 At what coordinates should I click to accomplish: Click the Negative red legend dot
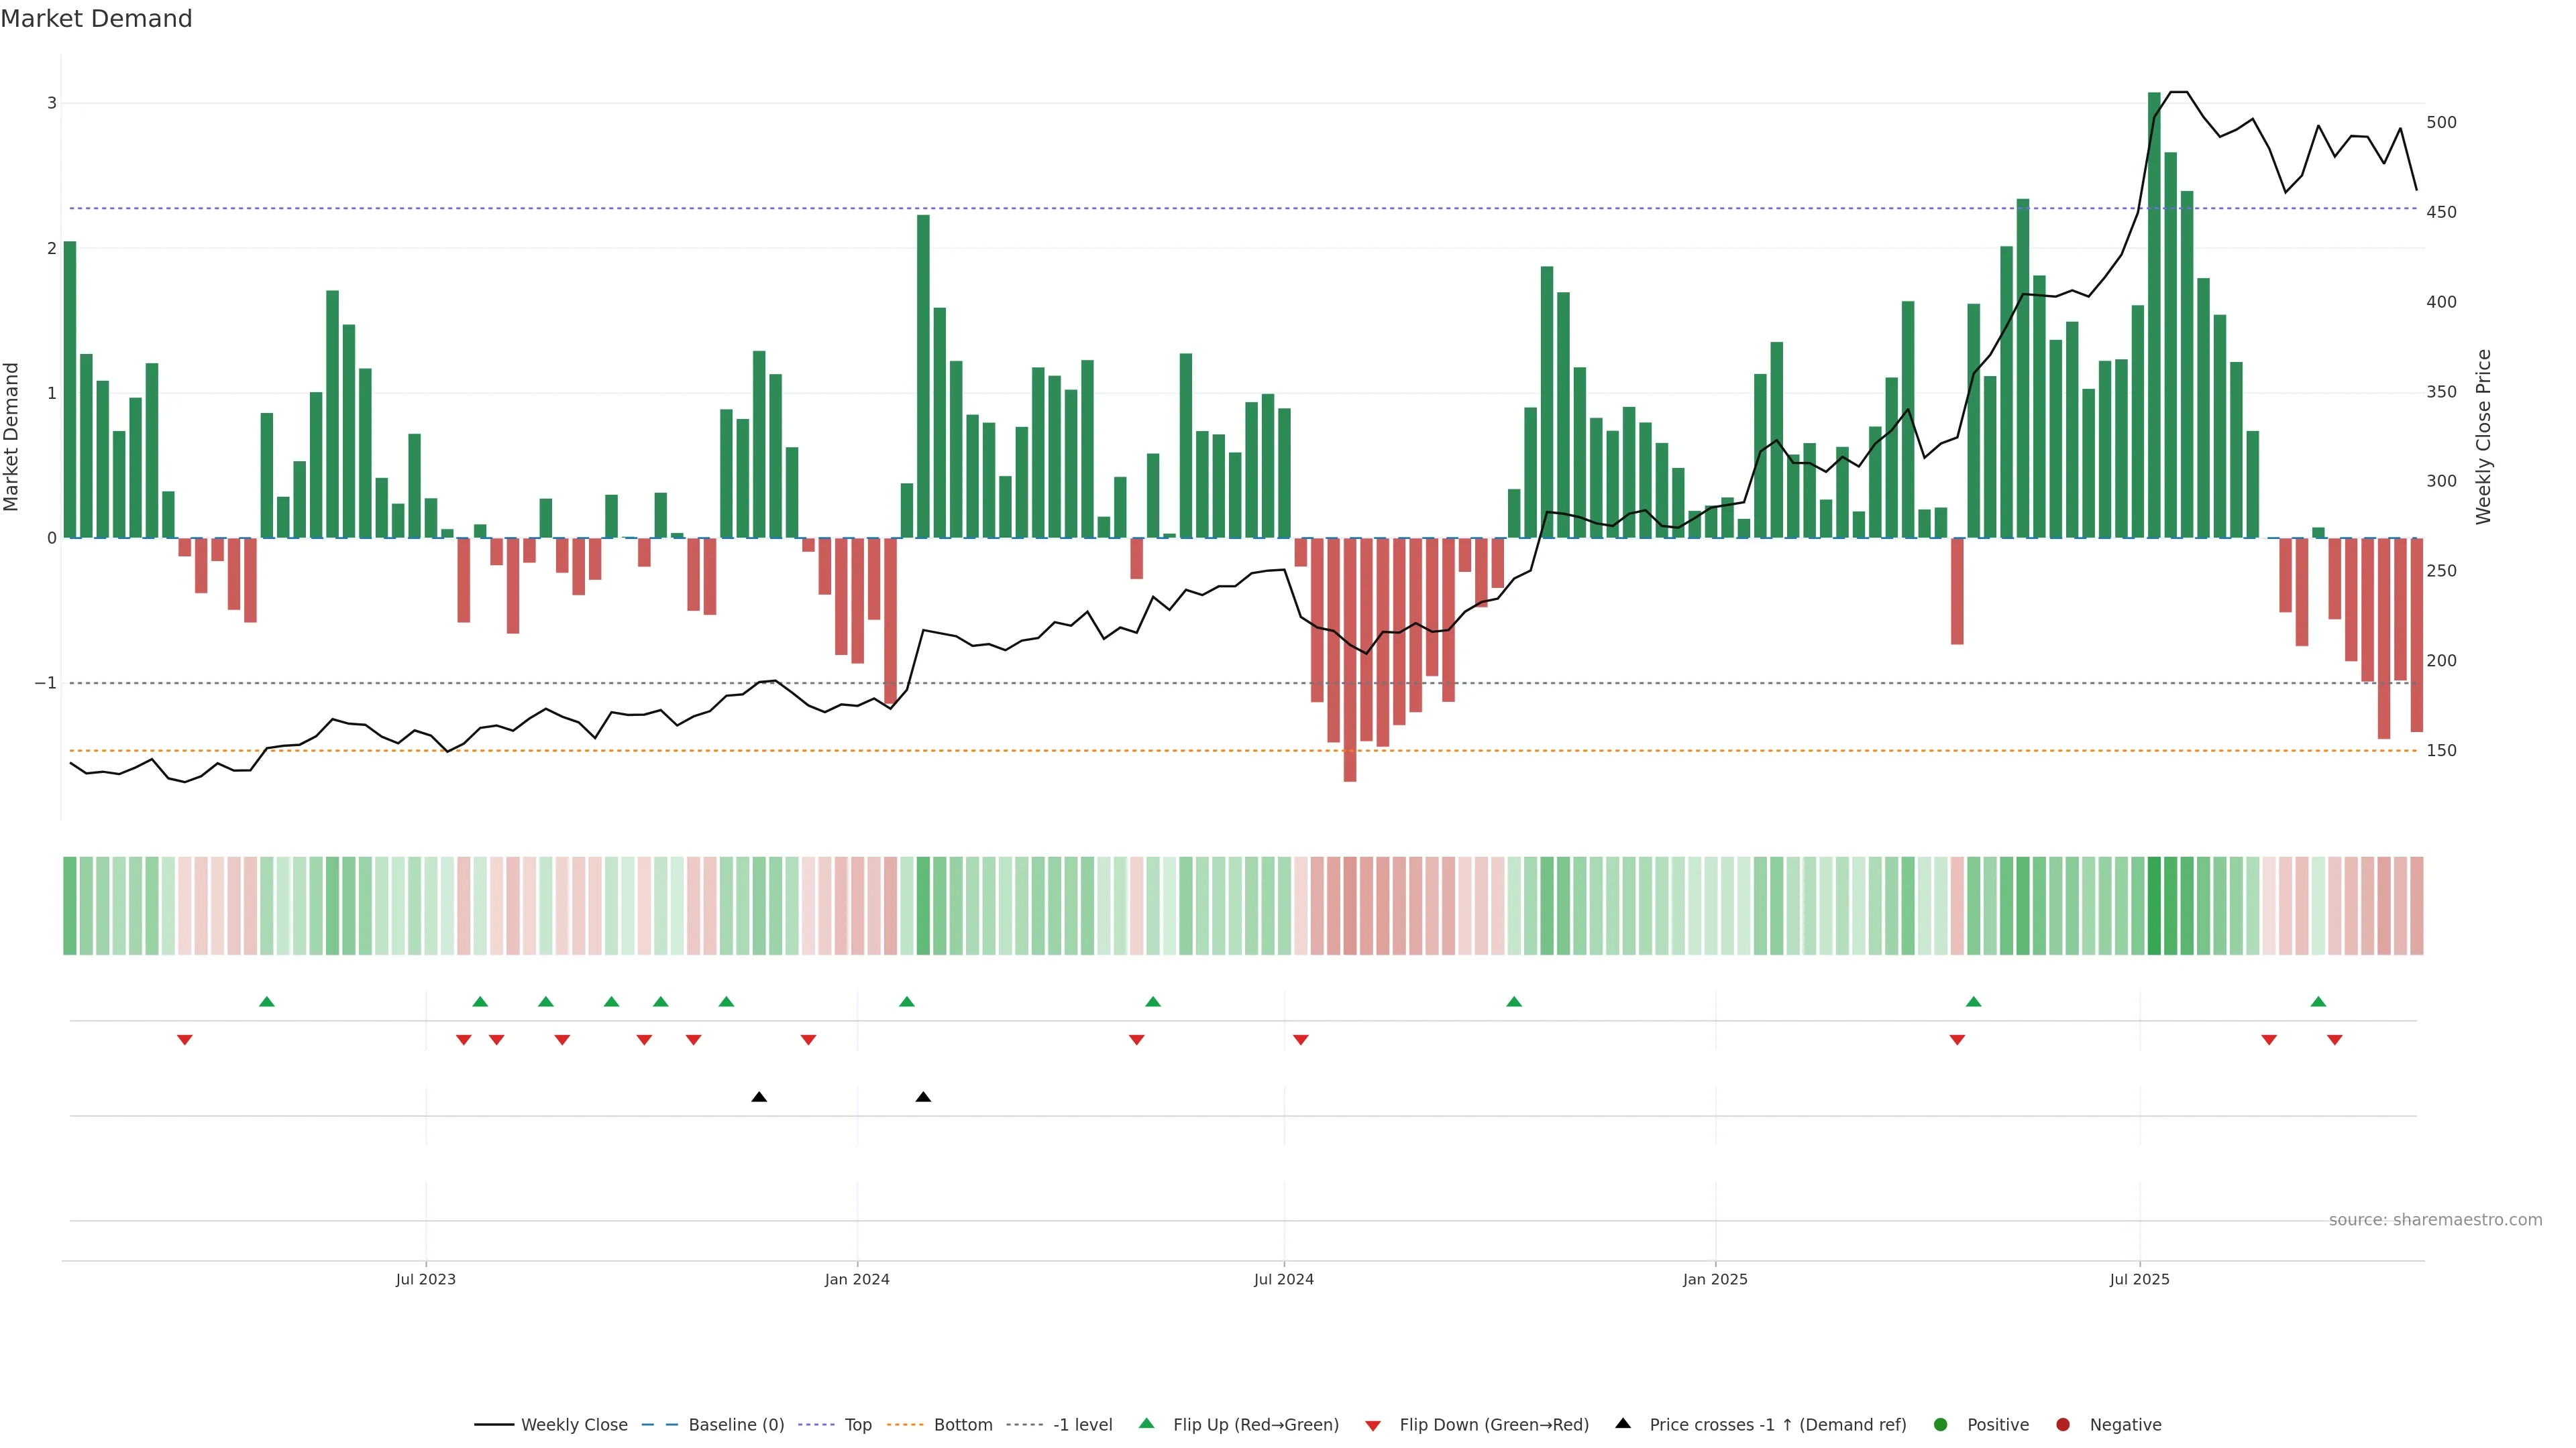pyautogui.click(x=2063, y=1424)
